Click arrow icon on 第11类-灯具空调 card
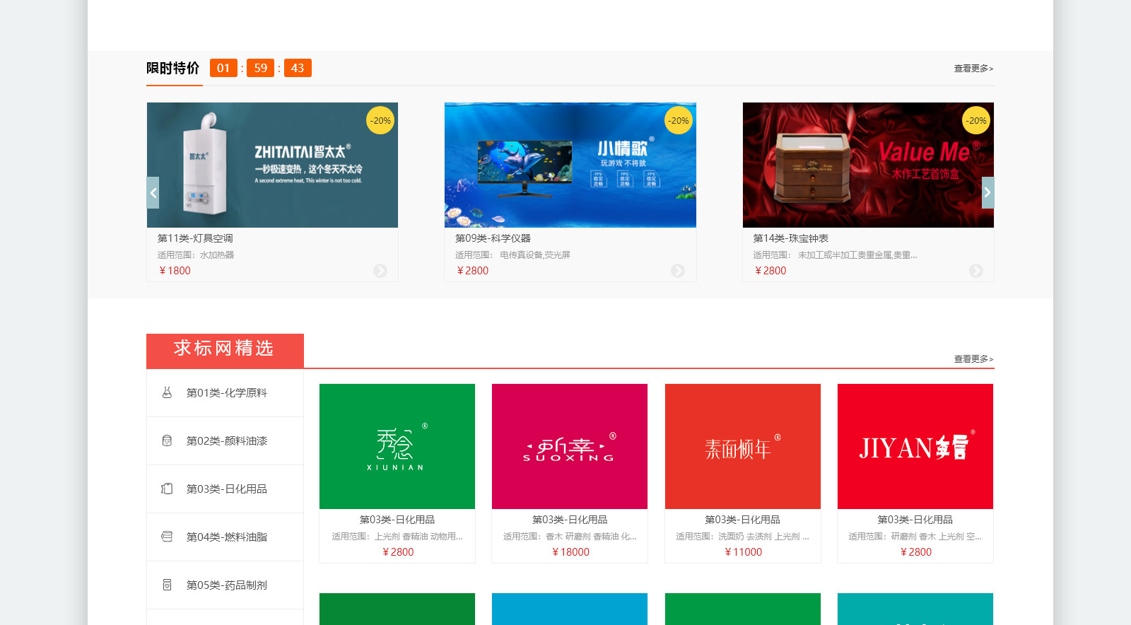Viewport: 1131px width, 625px height. click(380, 271)
